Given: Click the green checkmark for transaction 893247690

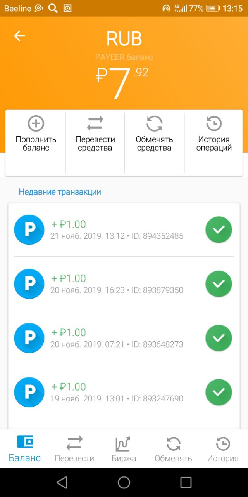Looking at the screenshot, I should click(x=219, y=392).
